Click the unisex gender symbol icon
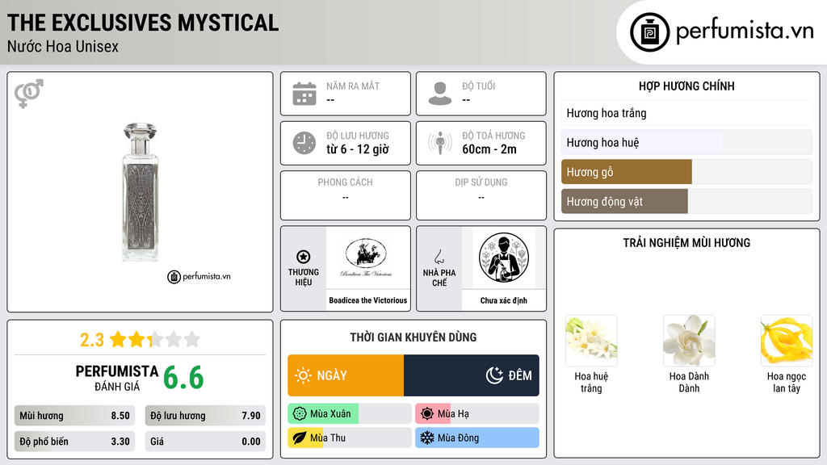827x465 pixels. 29,94
